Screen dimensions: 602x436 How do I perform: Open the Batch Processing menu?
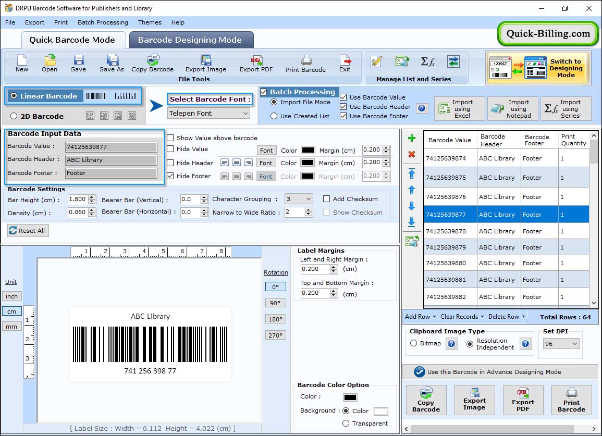(103, 22)
